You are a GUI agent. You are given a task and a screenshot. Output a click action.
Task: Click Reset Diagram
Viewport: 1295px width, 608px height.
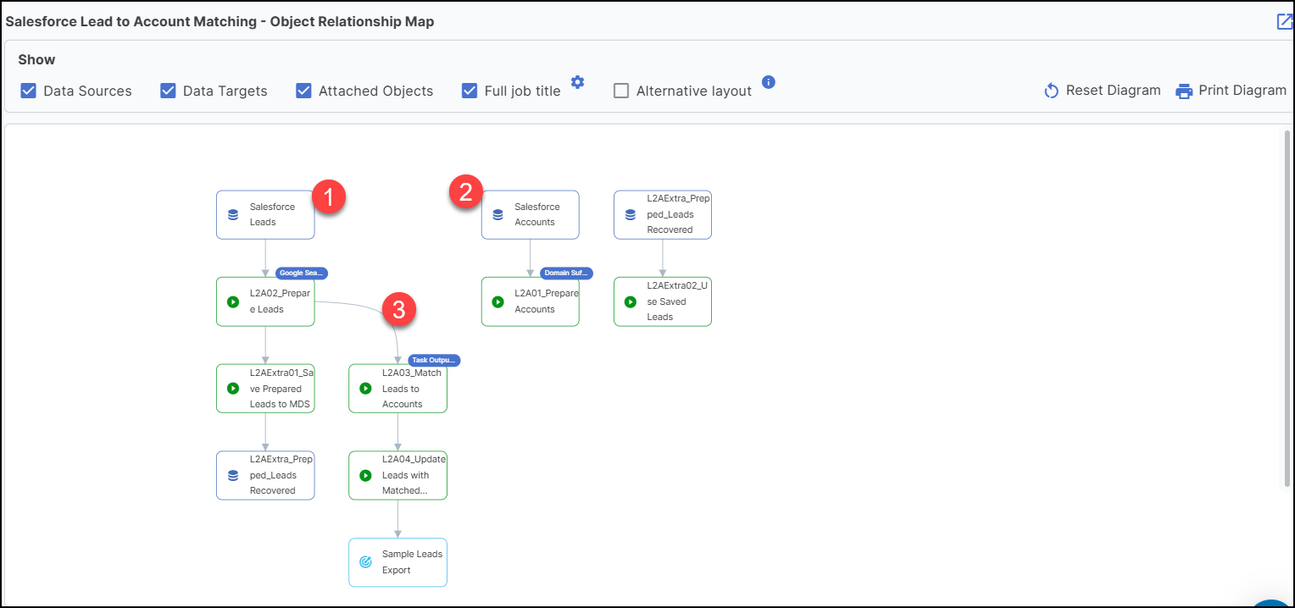(x=1102, y=90)
